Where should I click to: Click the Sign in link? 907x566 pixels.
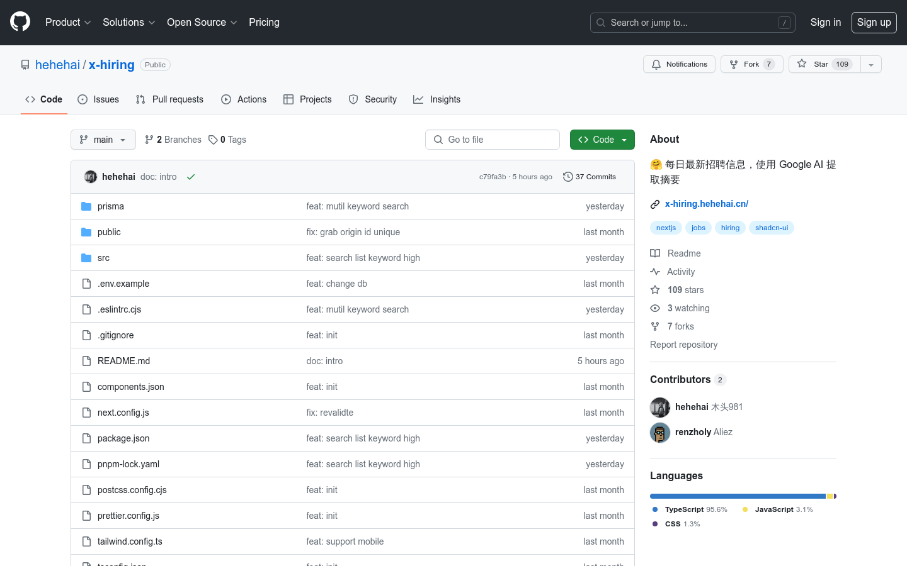coord(826,22)
